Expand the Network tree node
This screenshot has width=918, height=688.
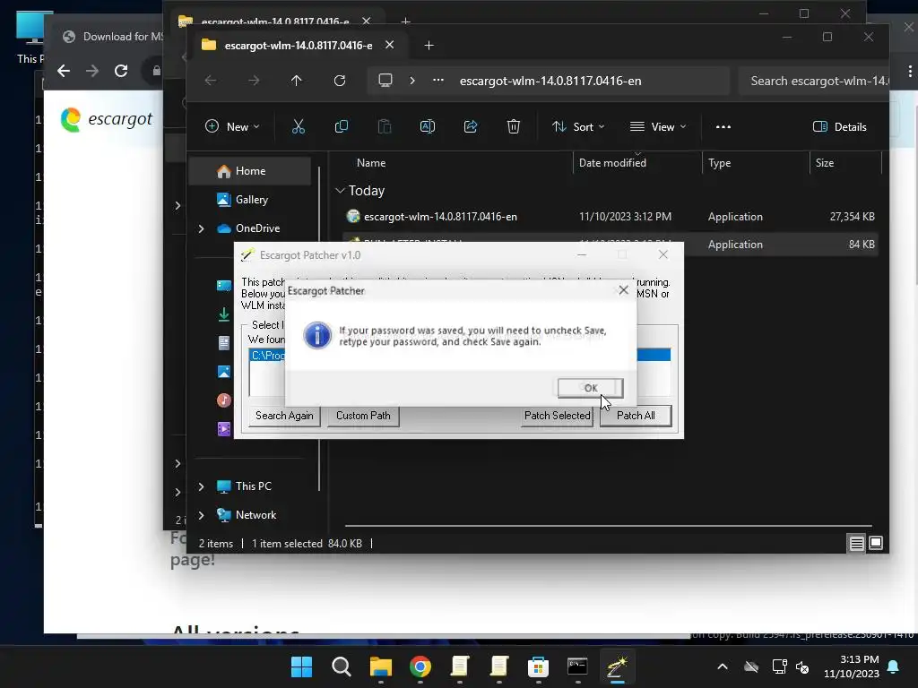point(201,515)
